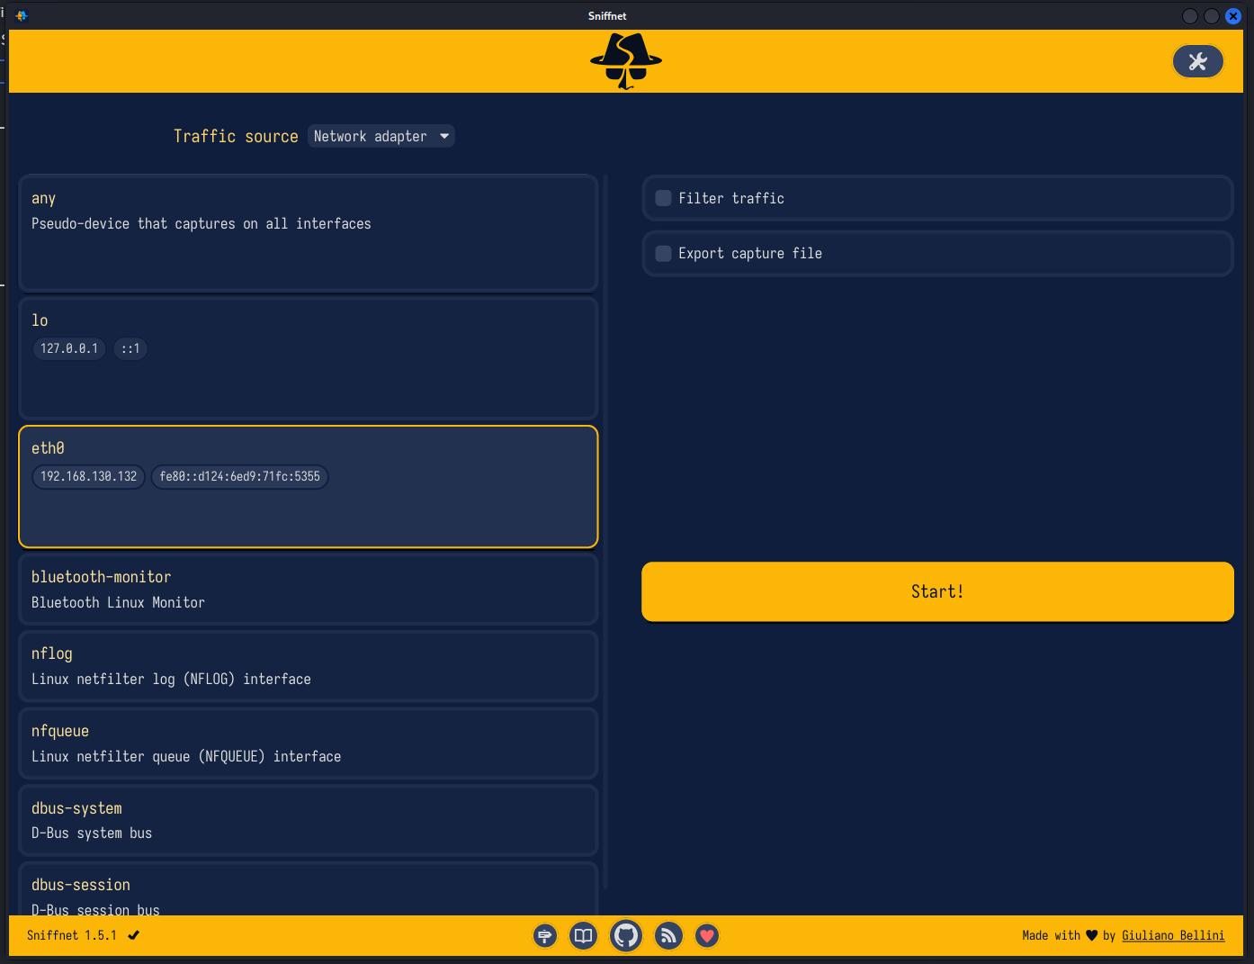
Task: Enable the Filter traffic checkbox
Action: 663,198
